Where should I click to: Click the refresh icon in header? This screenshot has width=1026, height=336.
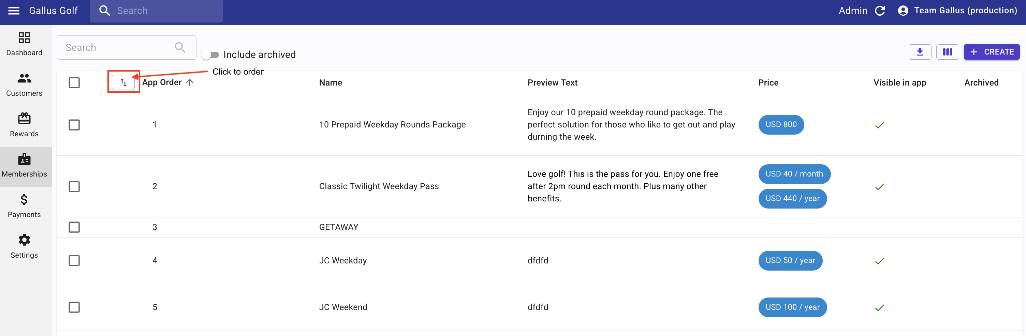tap(880, 11)
